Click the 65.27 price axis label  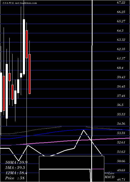point(121,21)
